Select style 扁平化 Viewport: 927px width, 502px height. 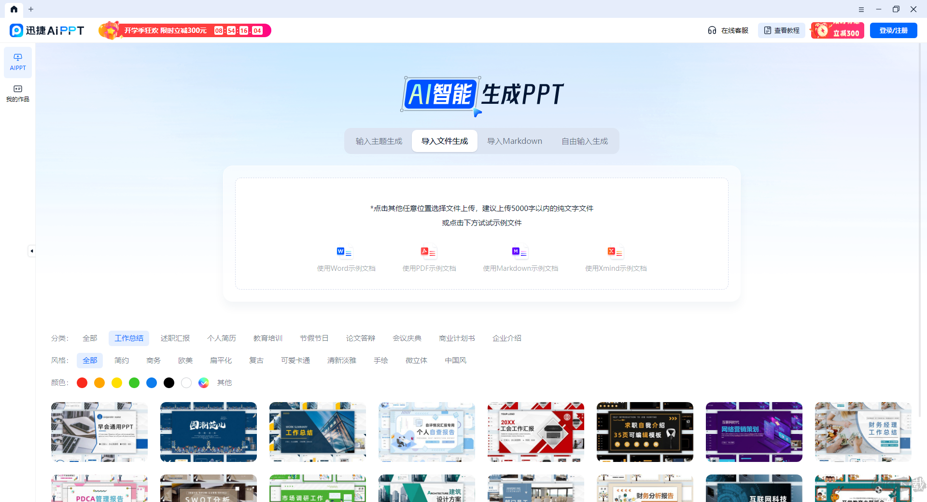(x=221, y=361)
